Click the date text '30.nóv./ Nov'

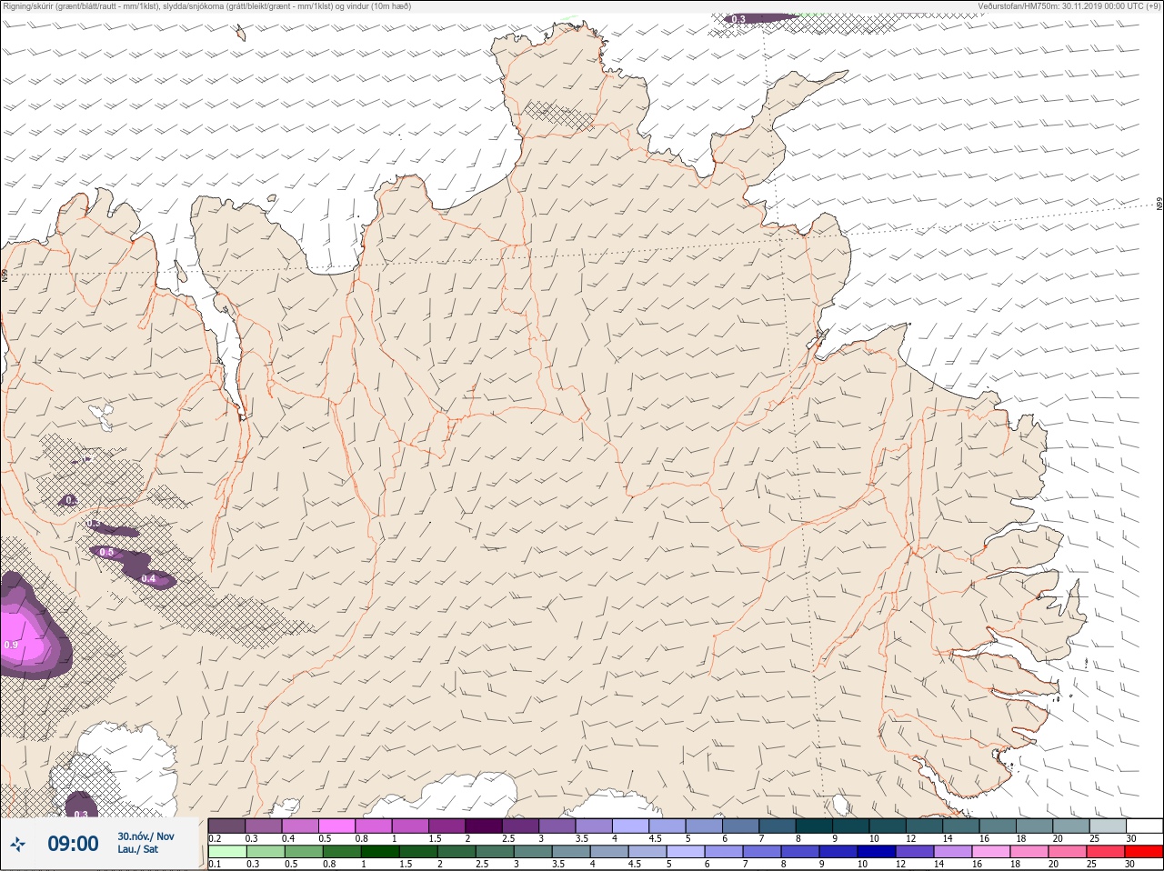pos(145,836)
